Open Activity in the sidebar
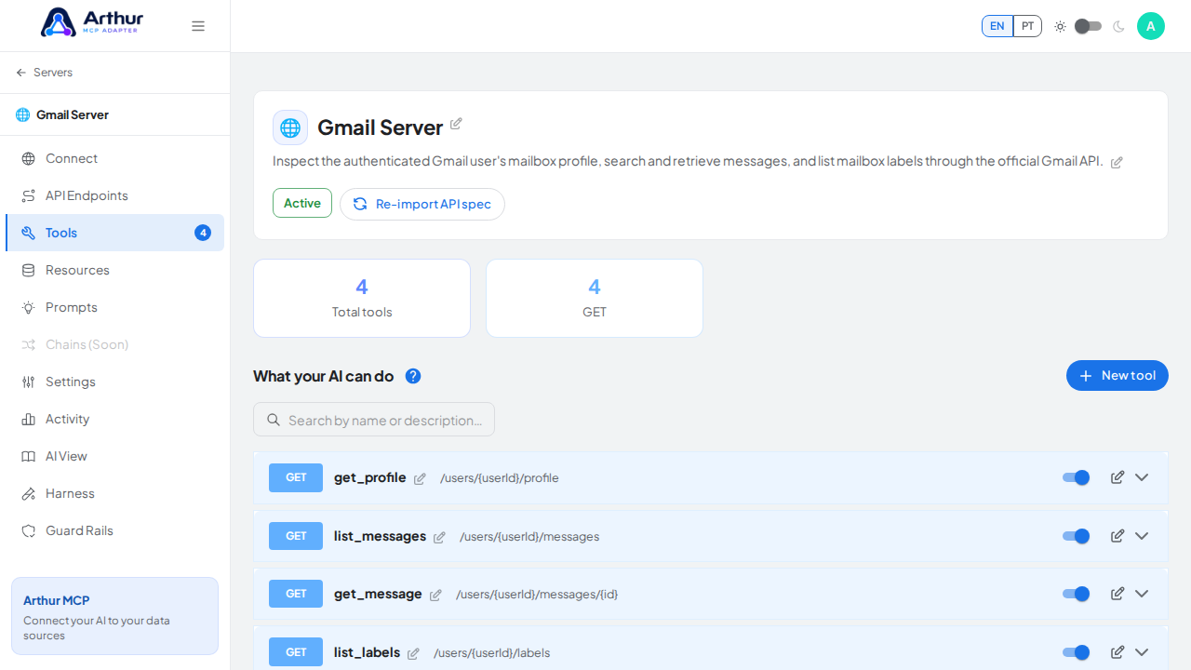This screenshot has width=1191, height=670. (115, 419)
